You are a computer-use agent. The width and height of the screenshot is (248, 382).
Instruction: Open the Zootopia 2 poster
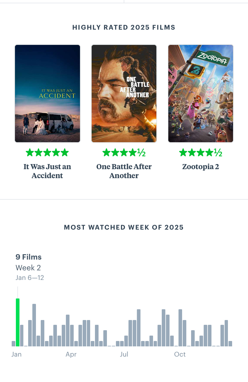[201, 93]
